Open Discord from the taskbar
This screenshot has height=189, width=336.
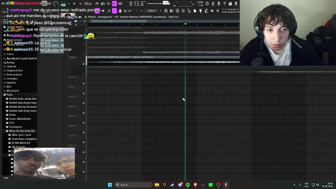click(x=180, y=185)
